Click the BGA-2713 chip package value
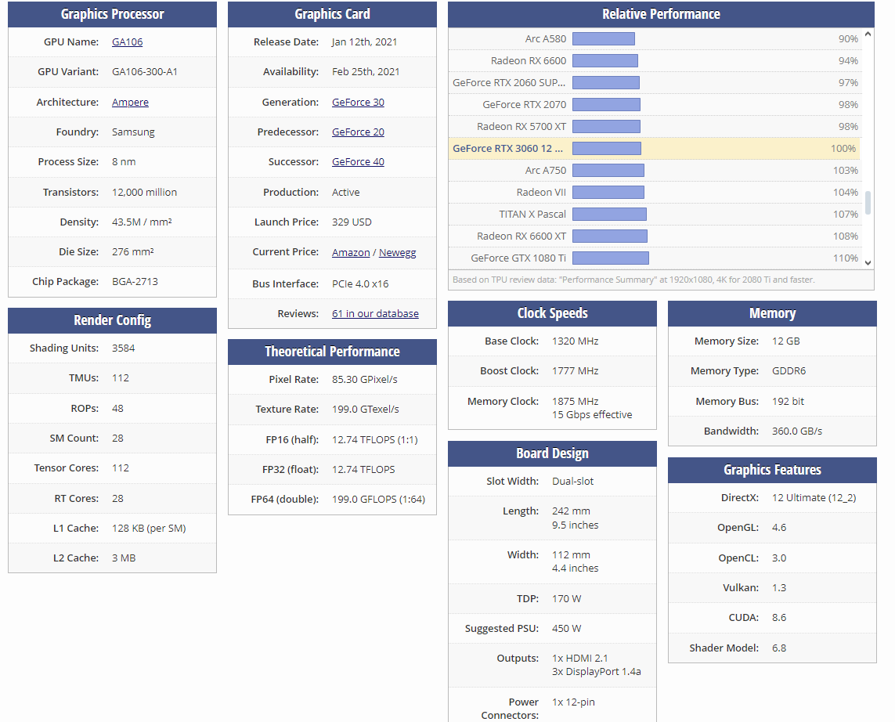 coord(135,281)
